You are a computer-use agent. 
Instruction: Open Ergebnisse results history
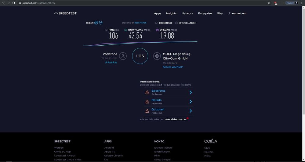coord(164,23)
